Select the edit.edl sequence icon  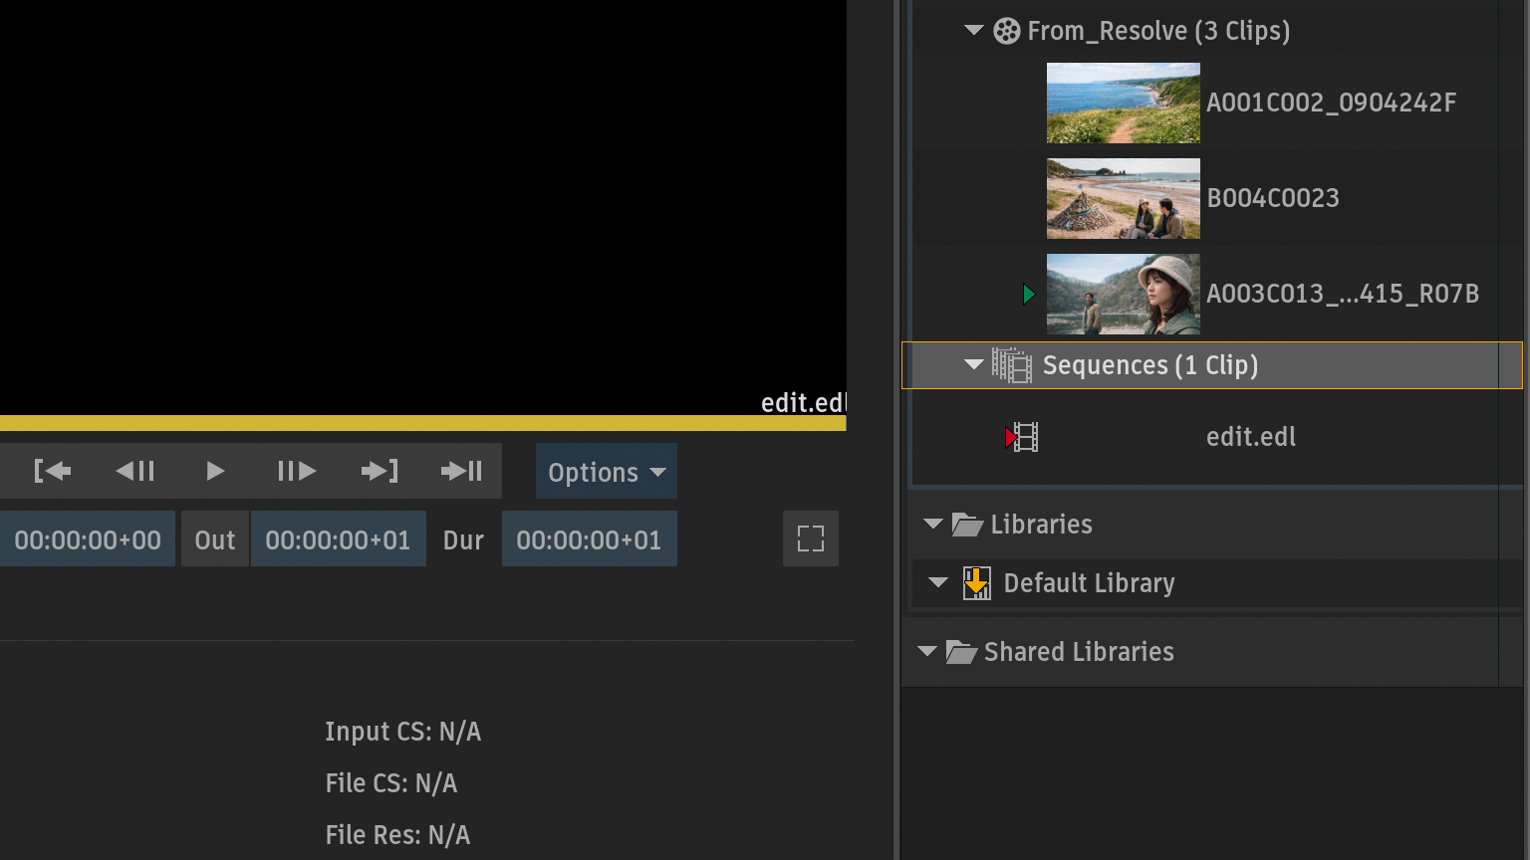tap(1023, 437)
